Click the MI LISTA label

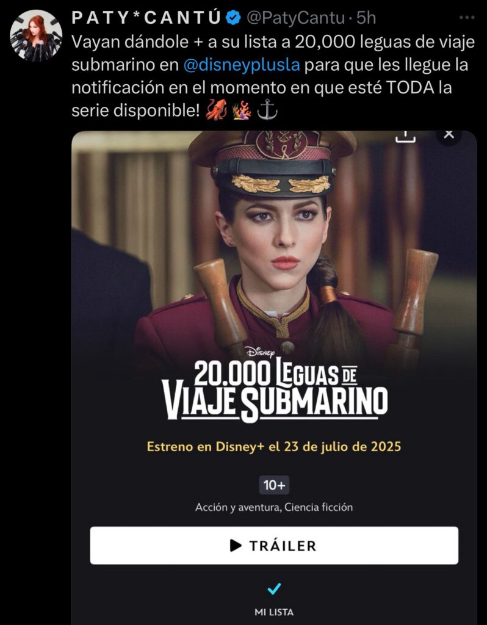pyautogui.click(x=274, y=612)
